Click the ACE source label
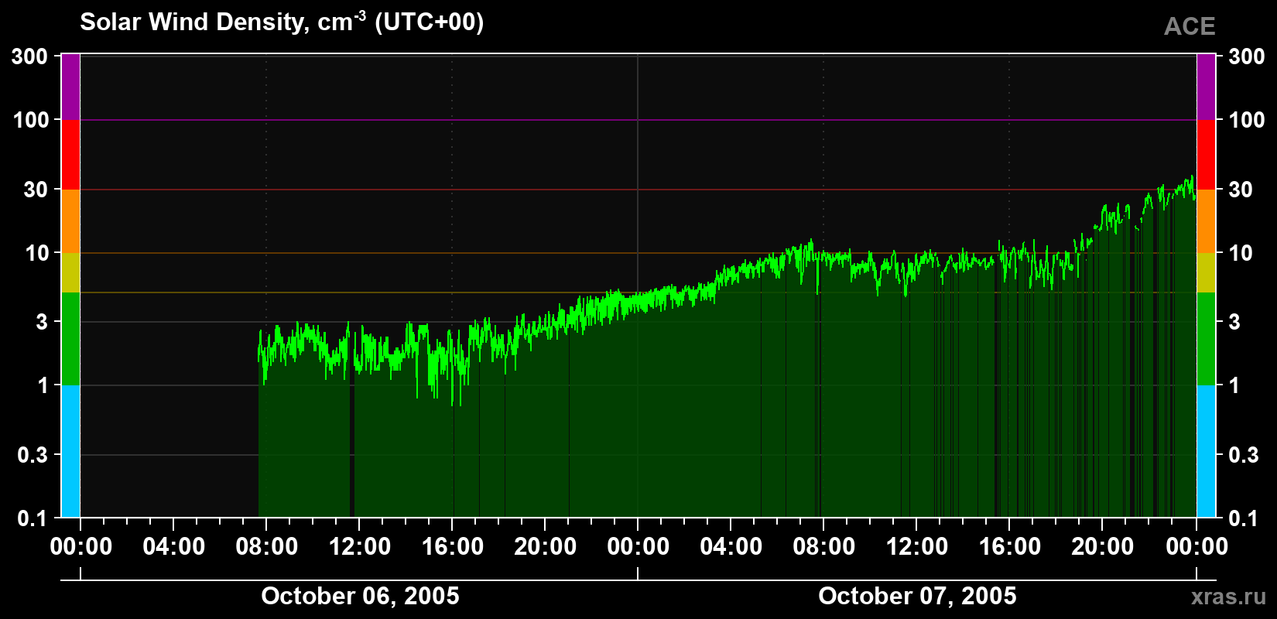The height and width of the screenshot is (619, 1277). 1190,26
